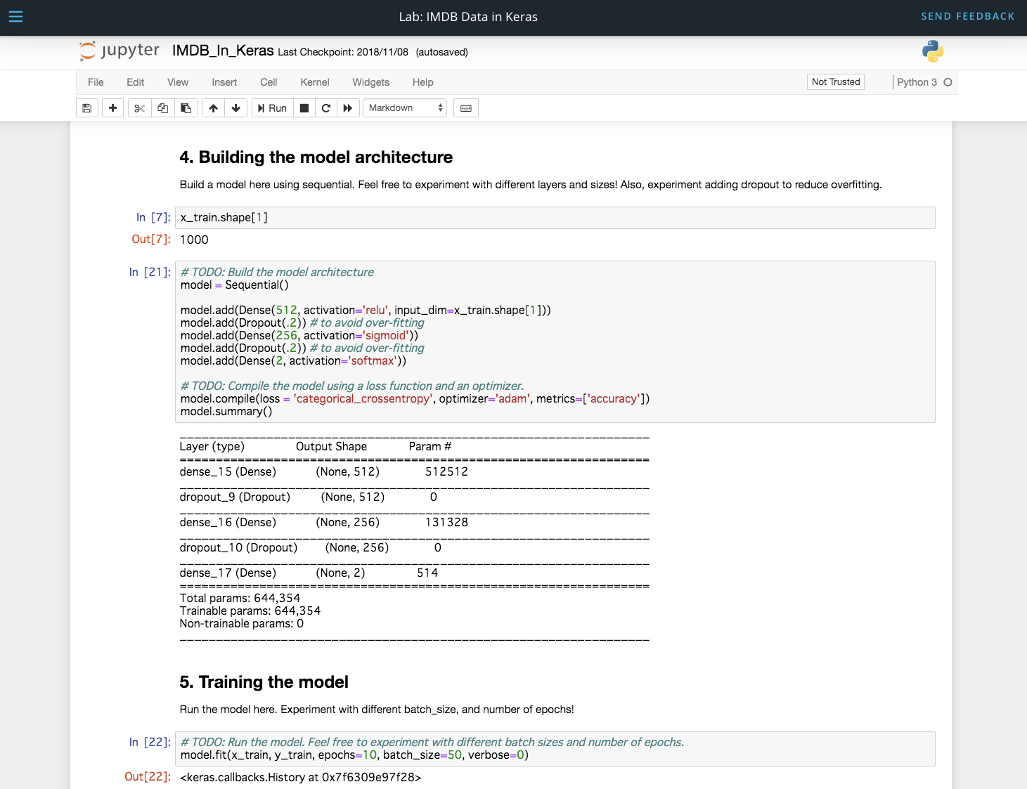Rename the notebook title IMDB_In_Keras

pyautogui.click(x=223, y=51)
